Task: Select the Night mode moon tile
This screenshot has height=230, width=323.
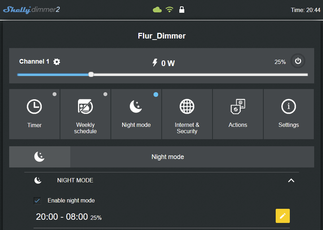Action: 136,114
